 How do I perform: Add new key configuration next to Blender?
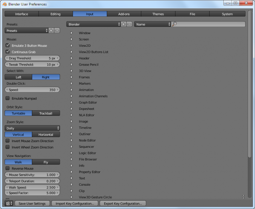[x=123, y=24]
